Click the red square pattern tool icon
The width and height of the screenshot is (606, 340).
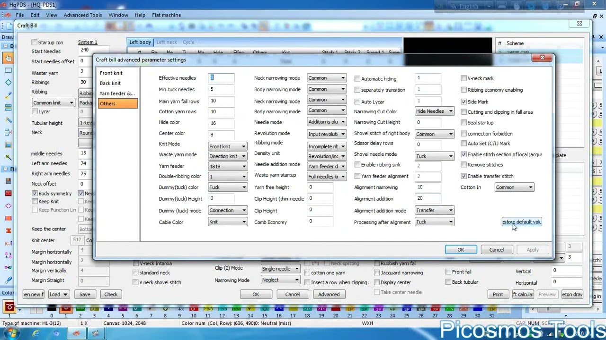coord(8,193)
